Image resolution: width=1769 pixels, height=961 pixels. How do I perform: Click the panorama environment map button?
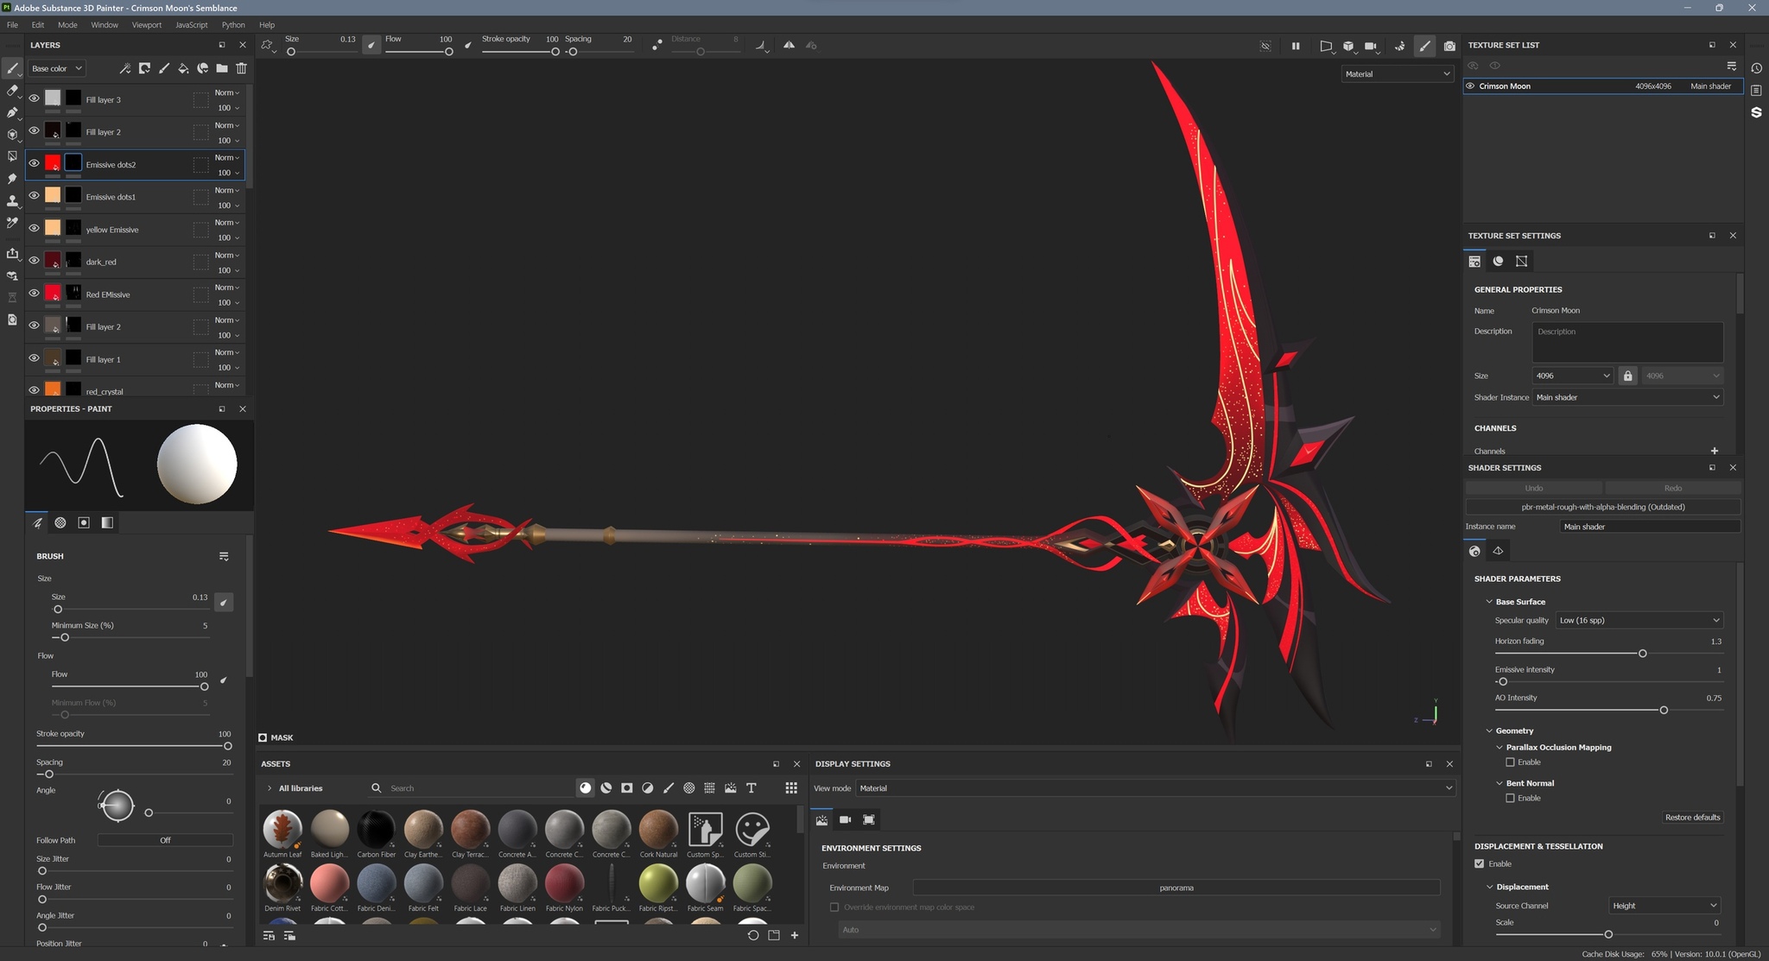point(1176,888)
